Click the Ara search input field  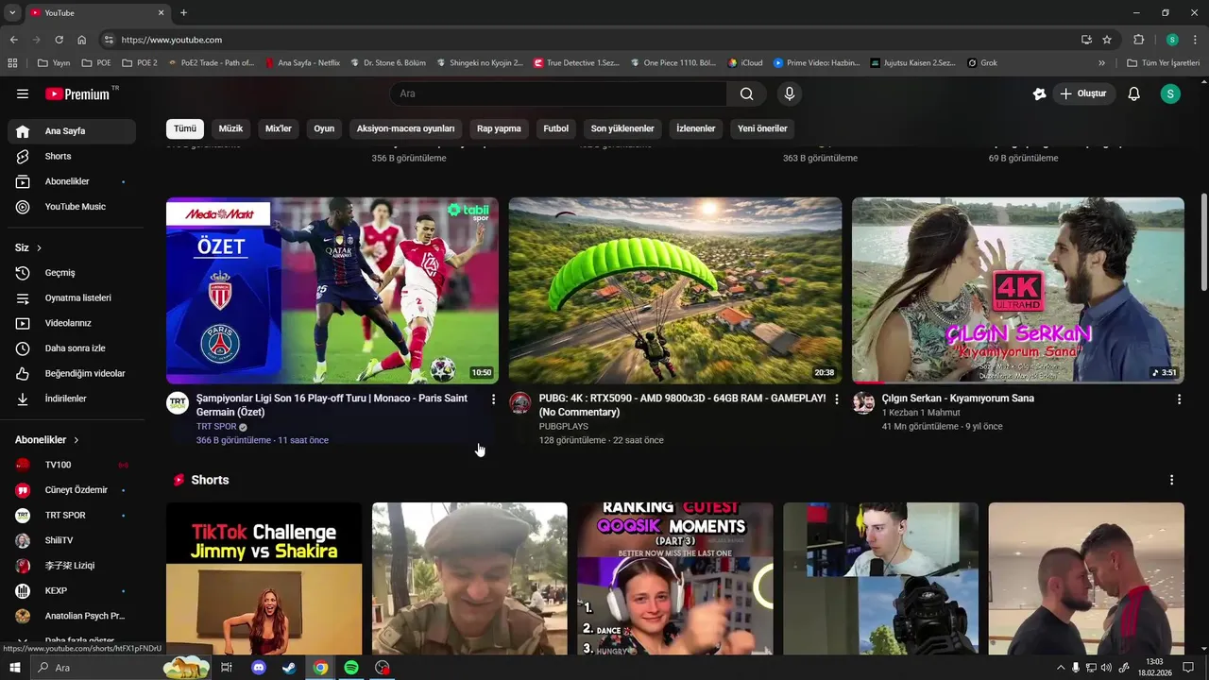pyautogui.click(x=558, y=93)
